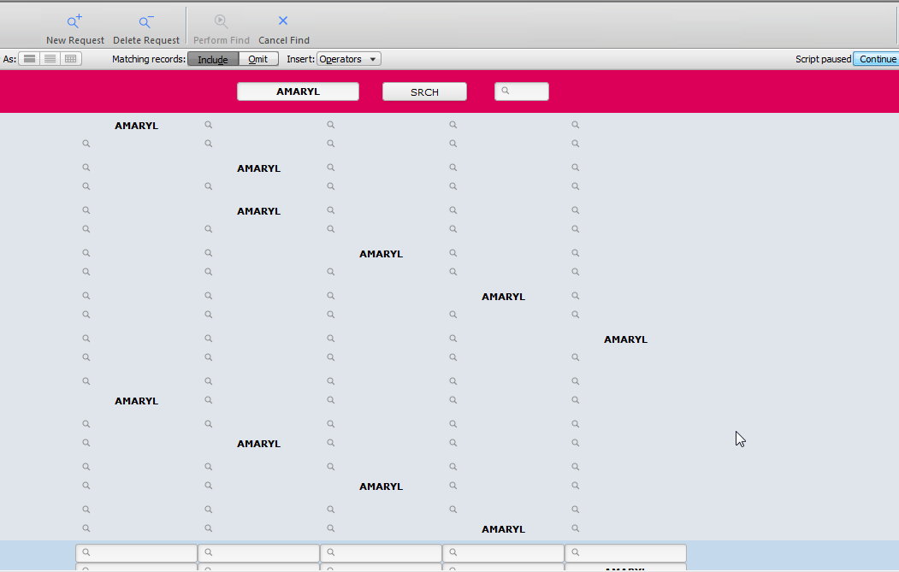The height and width of the screenshot is (572, 899).
Task: Switch to List view icon
Action: 50,59
